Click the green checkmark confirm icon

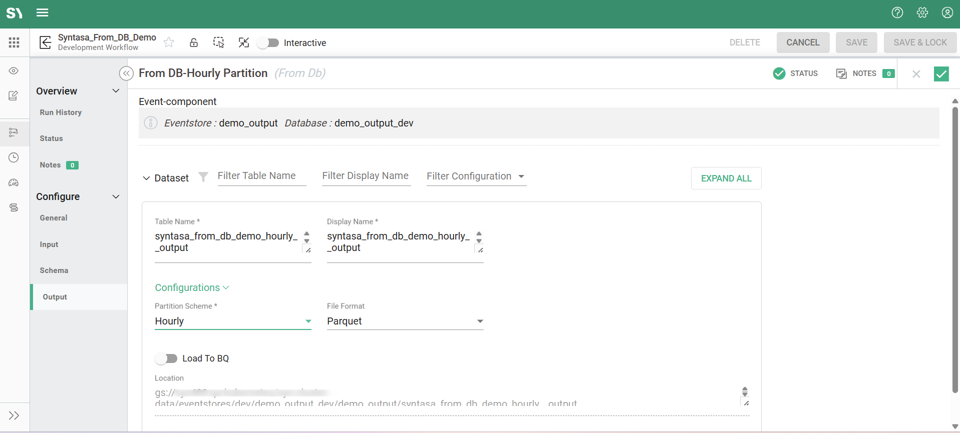tap(941, 74)
